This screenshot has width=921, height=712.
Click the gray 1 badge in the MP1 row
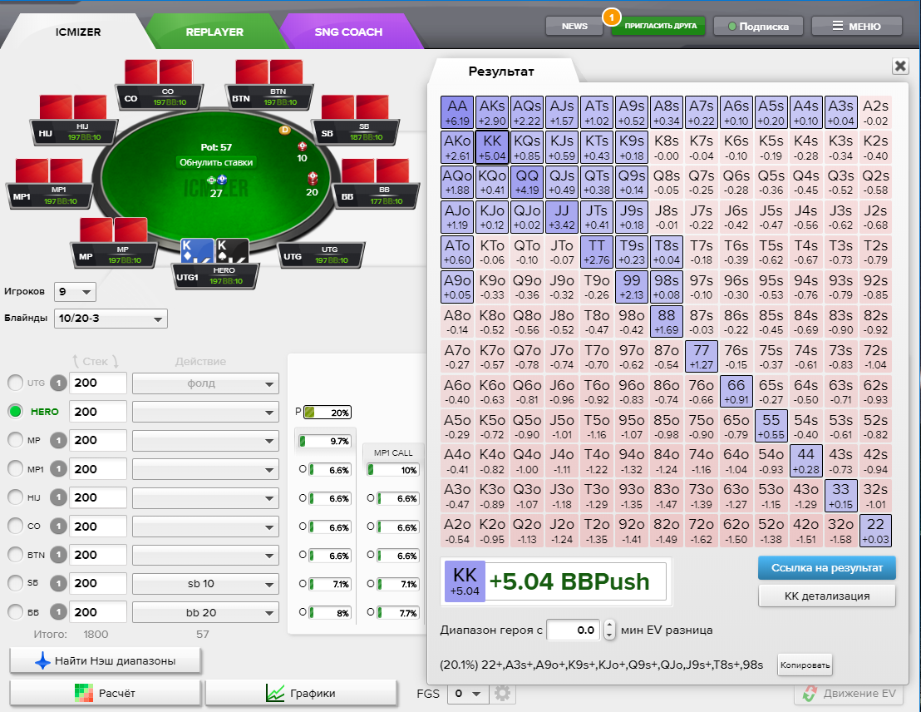pos(58,469)
